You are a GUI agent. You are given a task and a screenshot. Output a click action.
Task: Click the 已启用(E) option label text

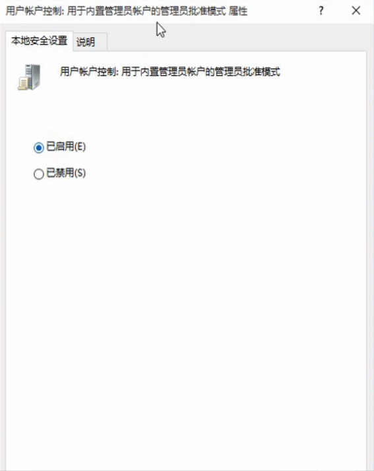(66, 147)
